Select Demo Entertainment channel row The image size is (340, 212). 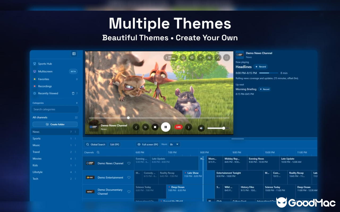tap(108, 178)
